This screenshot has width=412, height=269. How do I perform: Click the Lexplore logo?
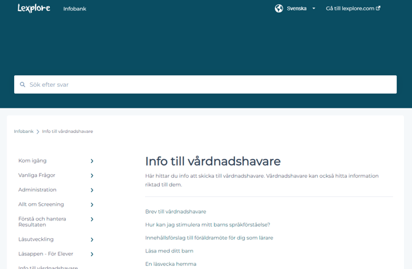tap(34, 9)
